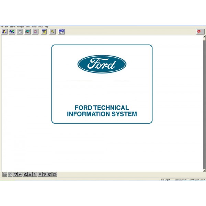206x206 pixels.
Task: Open the File menu
Action: click(2, 27)
